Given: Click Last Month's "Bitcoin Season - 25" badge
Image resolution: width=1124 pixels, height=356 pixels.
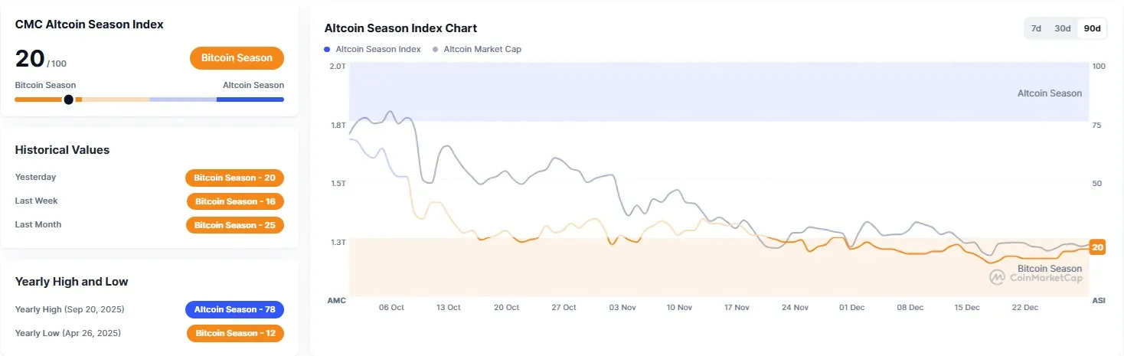Looking at the screenshot, I should pos(234,225).
